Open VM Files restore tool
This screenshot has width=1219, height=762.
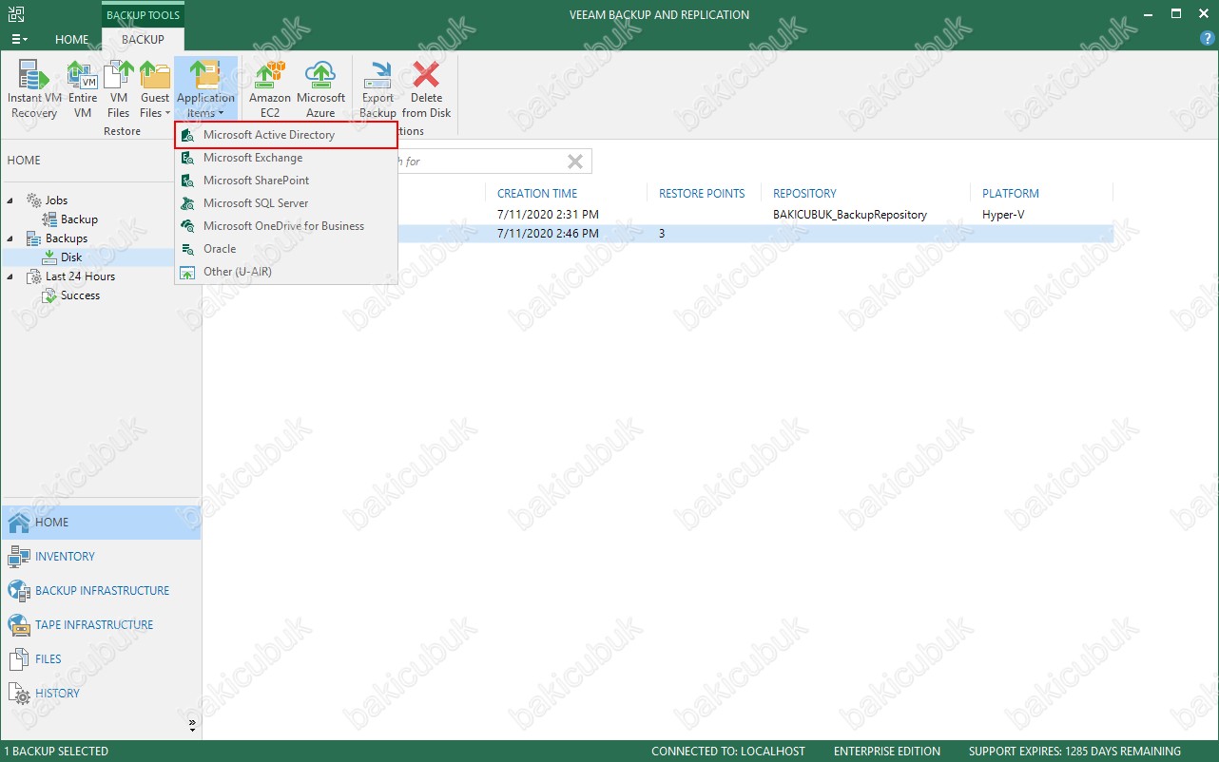pyautogui.click(x=119, y=89)
